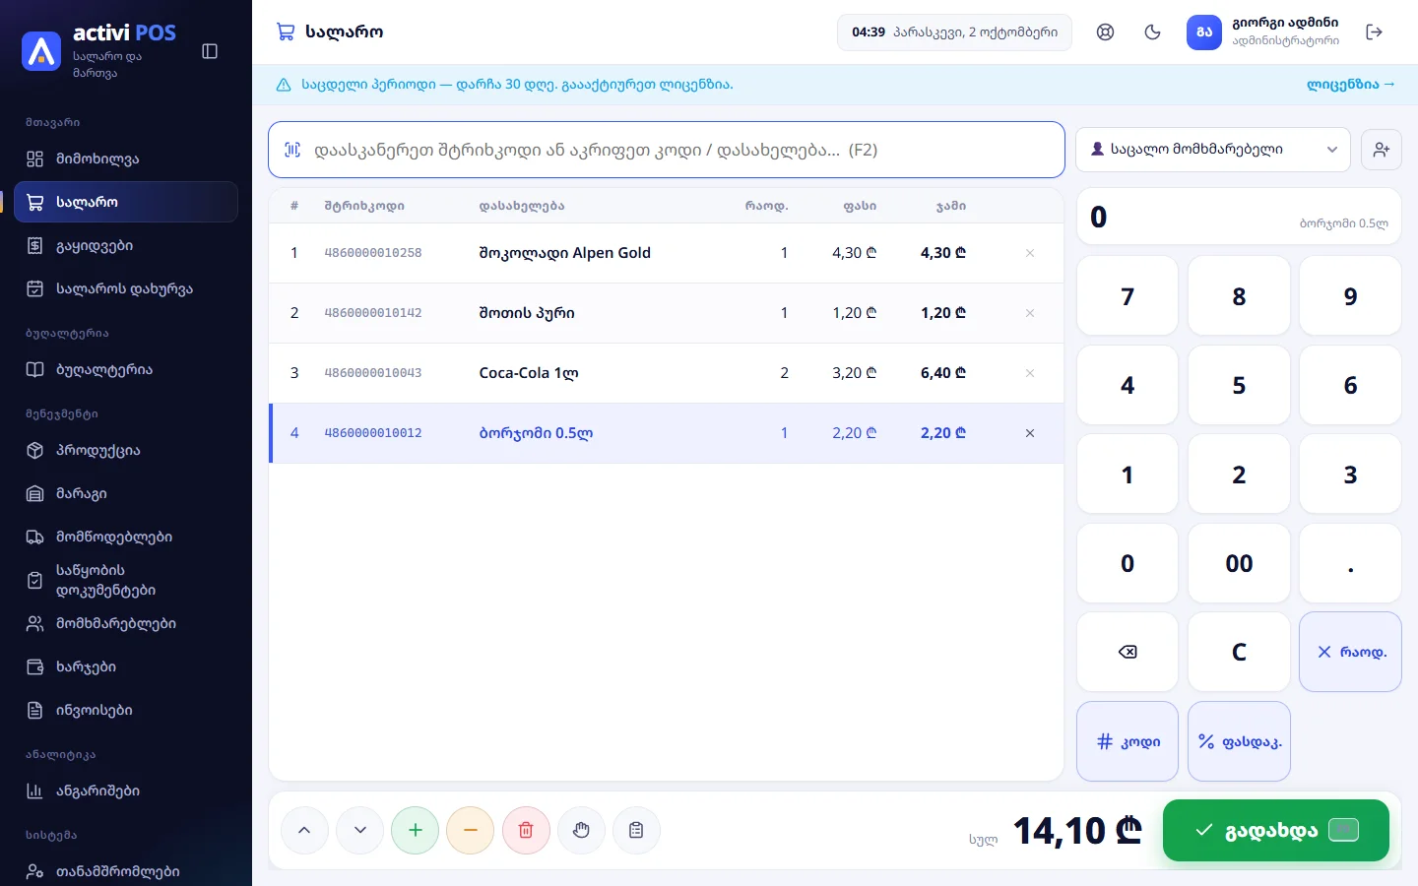The height and width of the screenshot is (886, 1418).
Task: Decrease quantity with the orange minus button
Action: 471,830
